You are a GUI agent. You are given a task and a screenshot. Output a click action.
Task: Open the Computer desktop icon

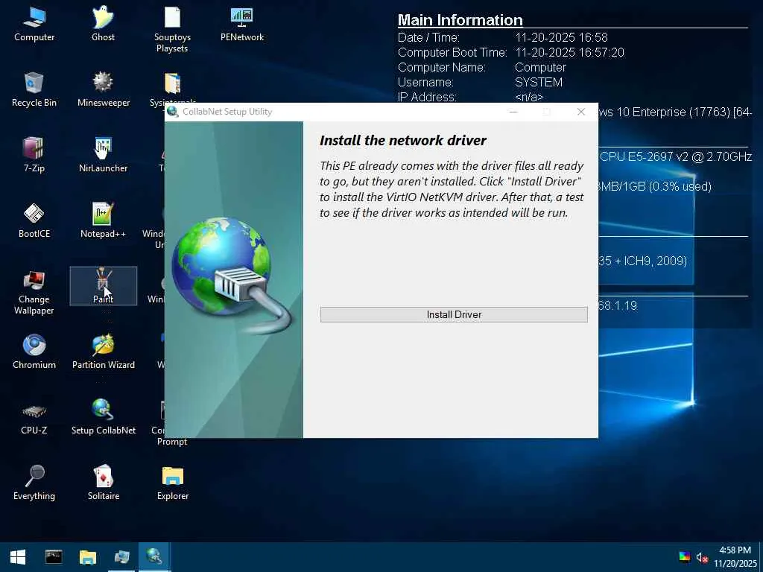coord(34,25)
